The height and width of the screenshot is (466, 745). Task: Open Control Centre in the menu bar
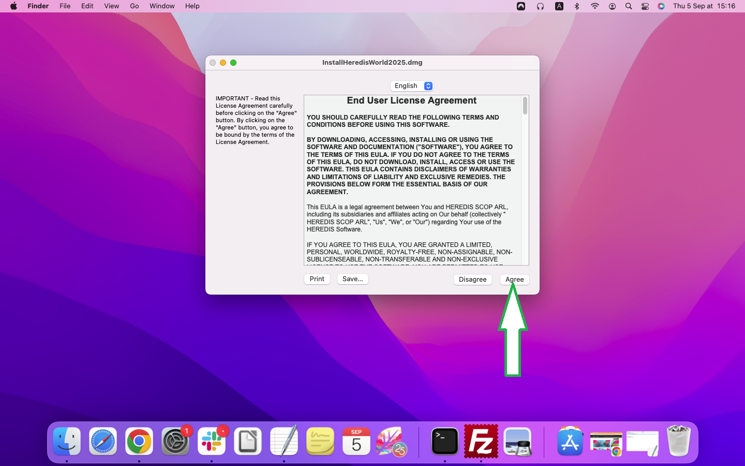coord(645,6)
